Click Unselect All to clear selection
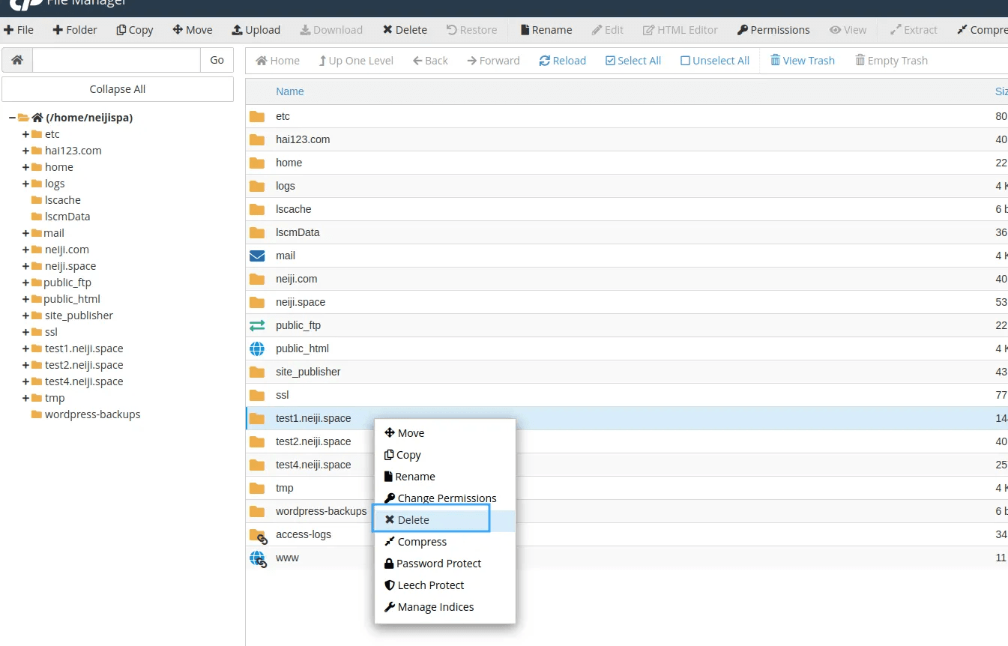Screen dimensions: 1008x646 (x=714, y=60)
